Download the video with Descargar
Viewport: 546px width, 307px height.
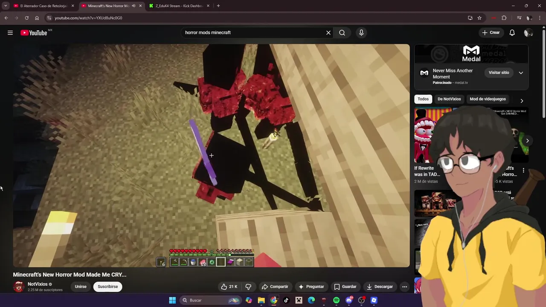coord(380,287)
